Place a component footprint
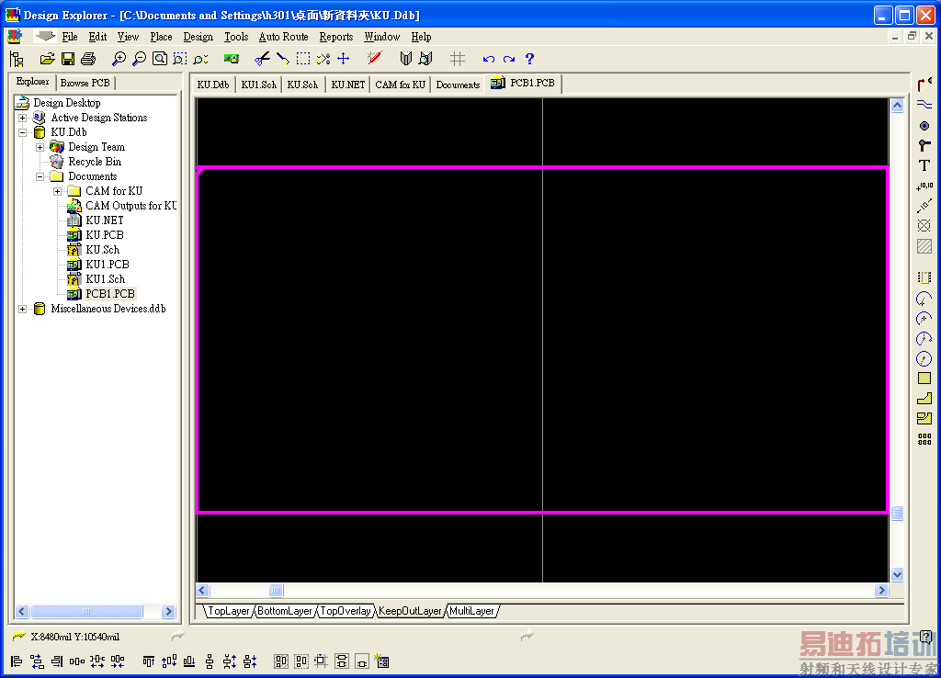Screen dimensions: 941x678 click(924, 277)
